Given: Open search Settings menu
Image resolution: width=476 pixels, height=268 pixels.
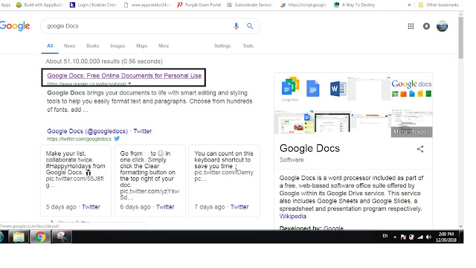Looking at the screenshot, I should pos(222,46).
